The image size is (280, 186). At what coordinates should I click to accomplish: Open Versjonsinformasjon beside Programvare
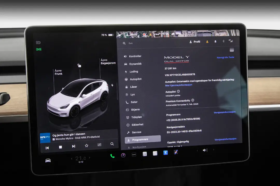(x=225, y=112)
